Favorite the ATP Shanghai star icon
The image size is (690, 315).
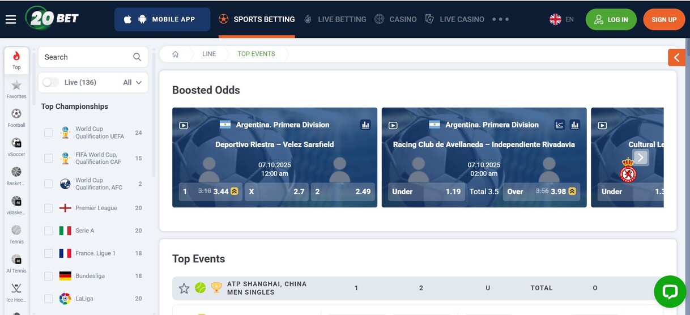click(x=184, y=288)
